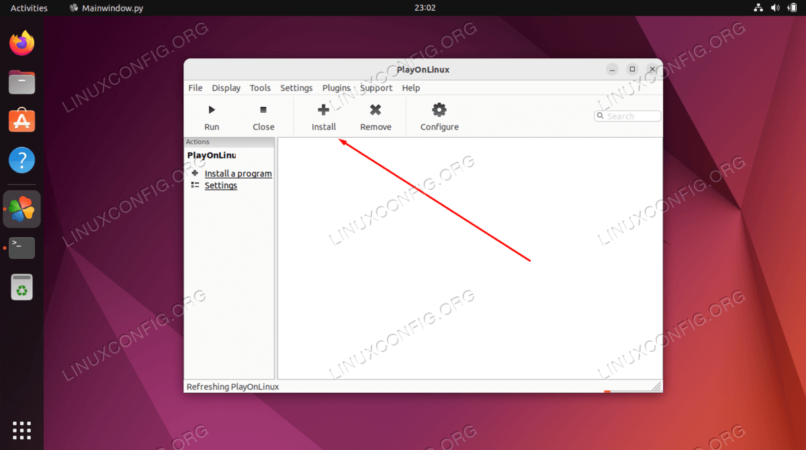
Task: Click the Remove X icon in toolbar
Action: click(x=375, y=109)
